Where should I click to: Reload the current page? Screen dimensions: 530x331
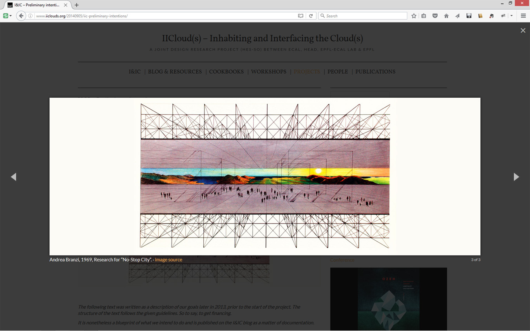coord(311,16)
